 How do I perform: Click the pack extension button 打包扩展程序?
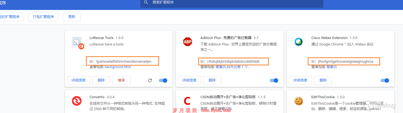(43, 17)
